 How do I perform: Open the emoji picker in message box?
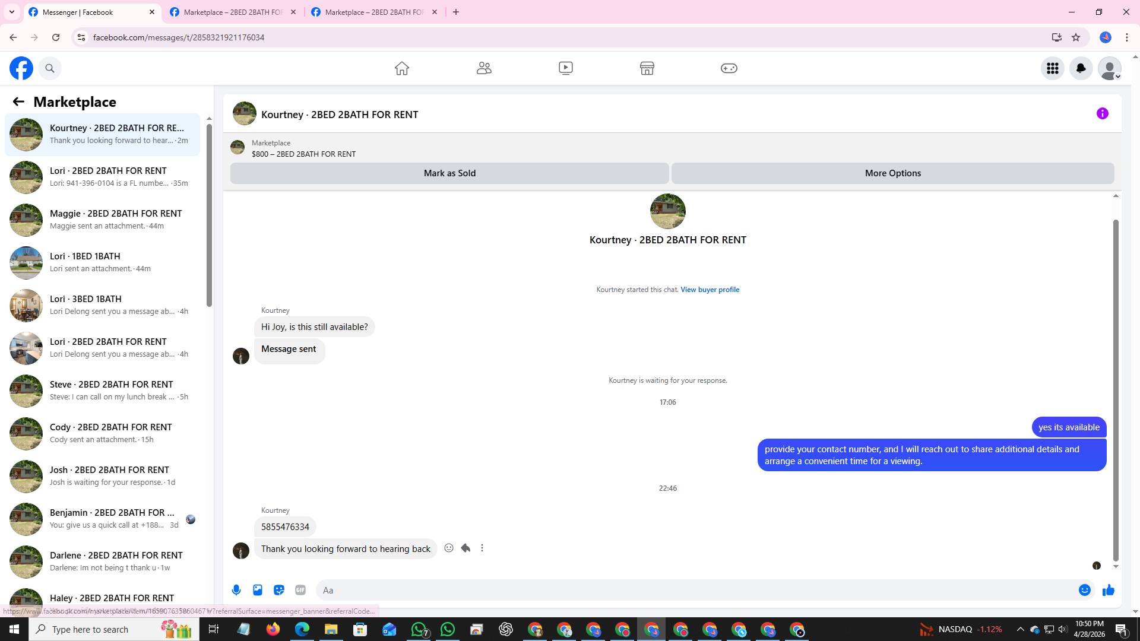1084,590
